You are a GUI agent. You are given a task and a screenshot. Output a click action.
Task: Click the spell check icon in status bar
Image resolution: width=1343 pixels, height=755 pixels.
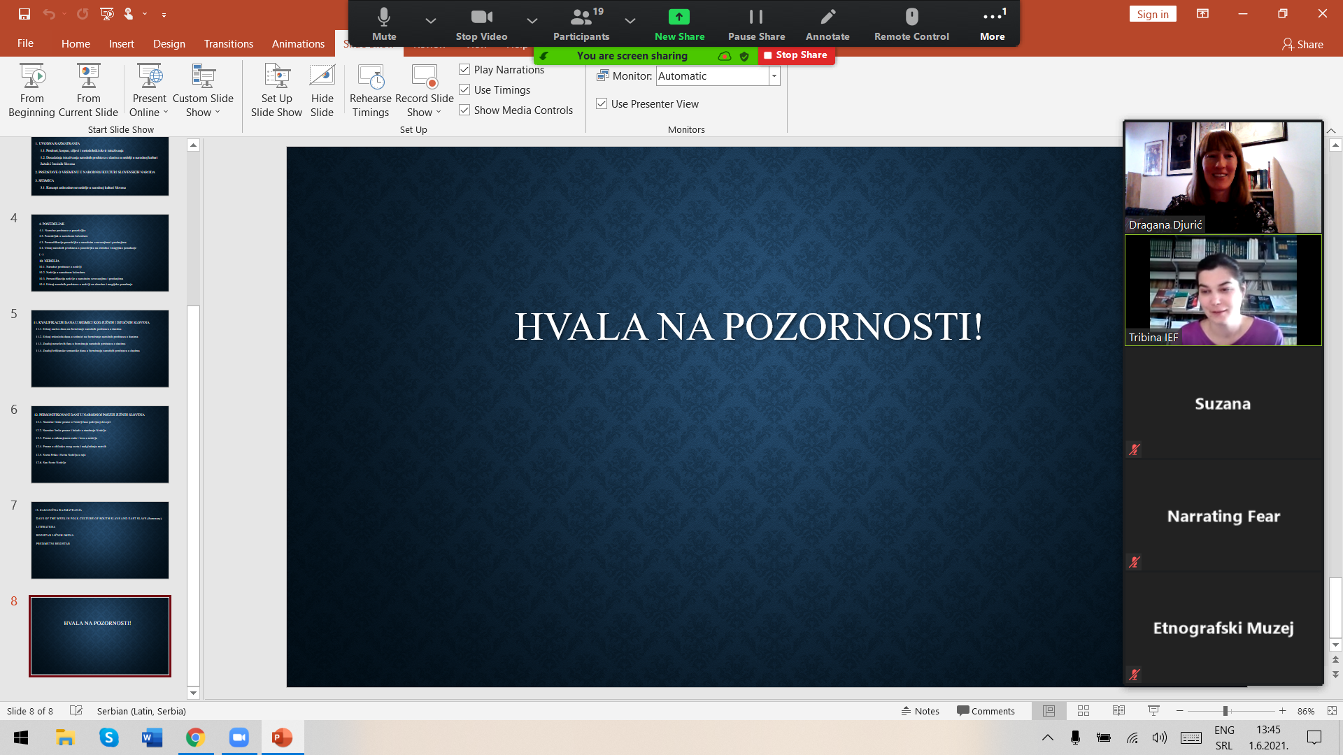pos(76,711)
